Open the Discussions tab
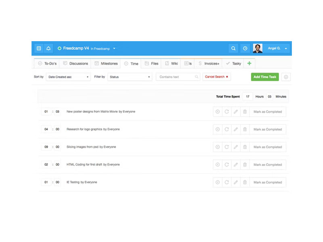 76,64
